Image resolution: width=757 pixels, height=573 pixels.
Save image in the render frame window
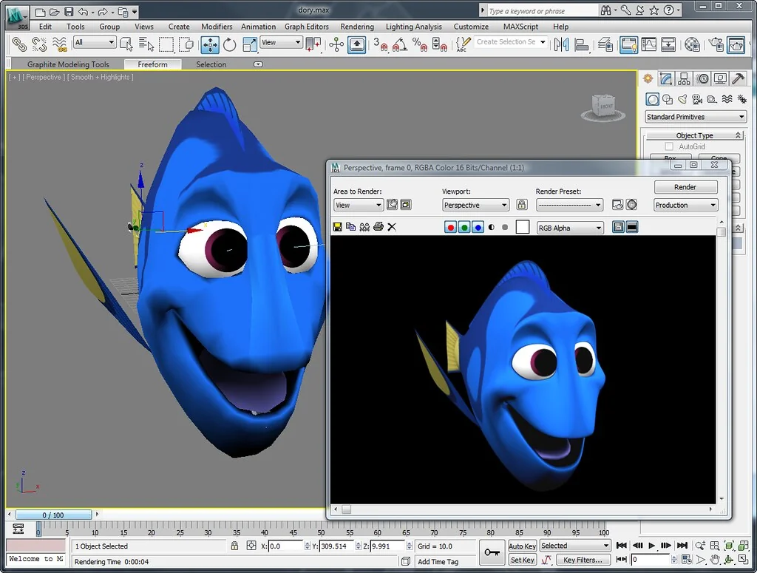click(337, 227)
